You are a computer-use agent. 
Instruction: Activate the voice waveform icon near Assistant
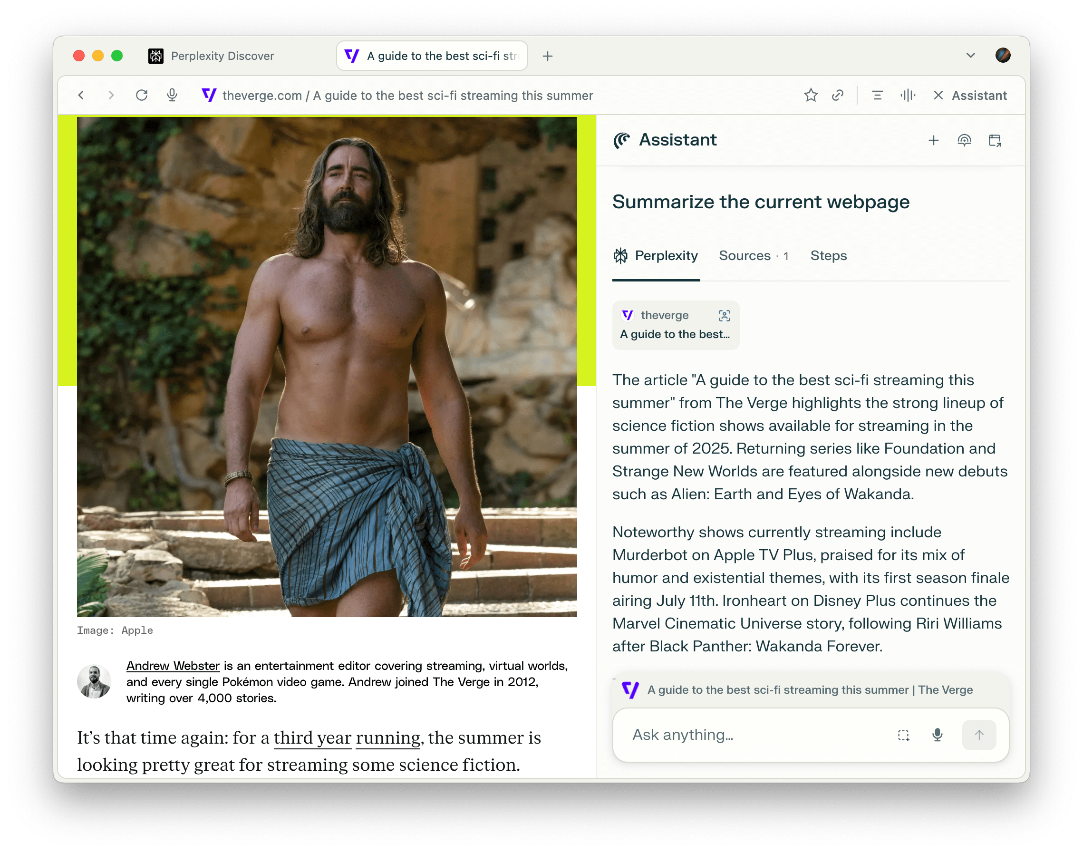[x=908, y=95]
